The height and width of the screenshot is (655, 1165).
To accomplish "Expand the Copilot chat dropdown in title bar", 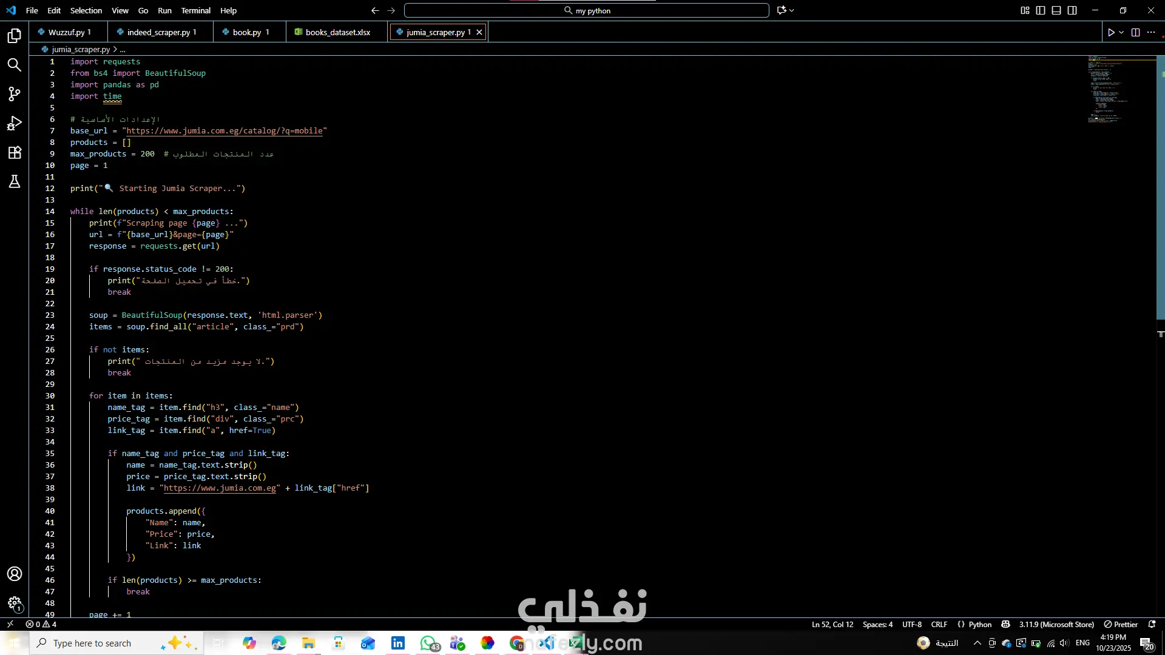I will pyautogui.click(x=792, y=10).
